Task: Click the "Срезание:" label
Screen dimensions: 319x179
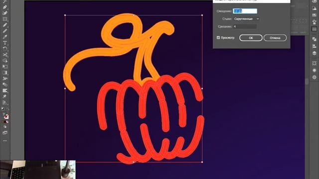Action: (225, 26)
